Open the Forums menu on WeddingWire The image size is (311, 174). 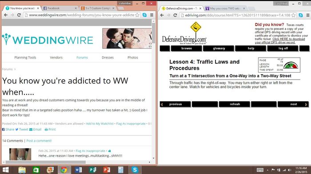pos(82,58)
